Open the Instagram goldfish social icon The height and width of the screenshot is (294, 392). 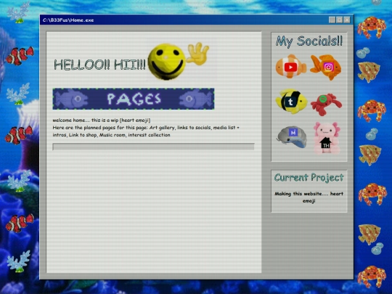pos(326,67)
